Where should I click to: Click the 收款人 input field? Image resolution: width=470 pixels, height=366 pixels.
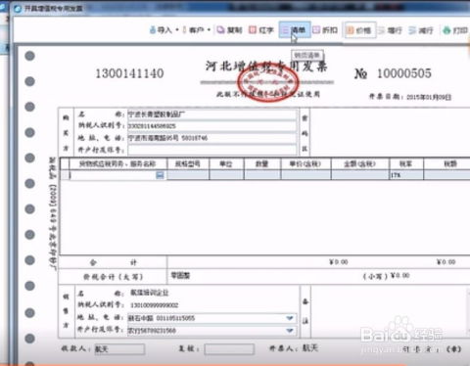pos(119,349)
